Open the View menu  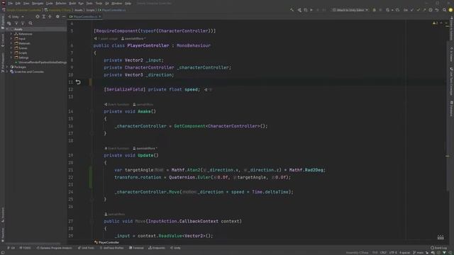point(26,3)
